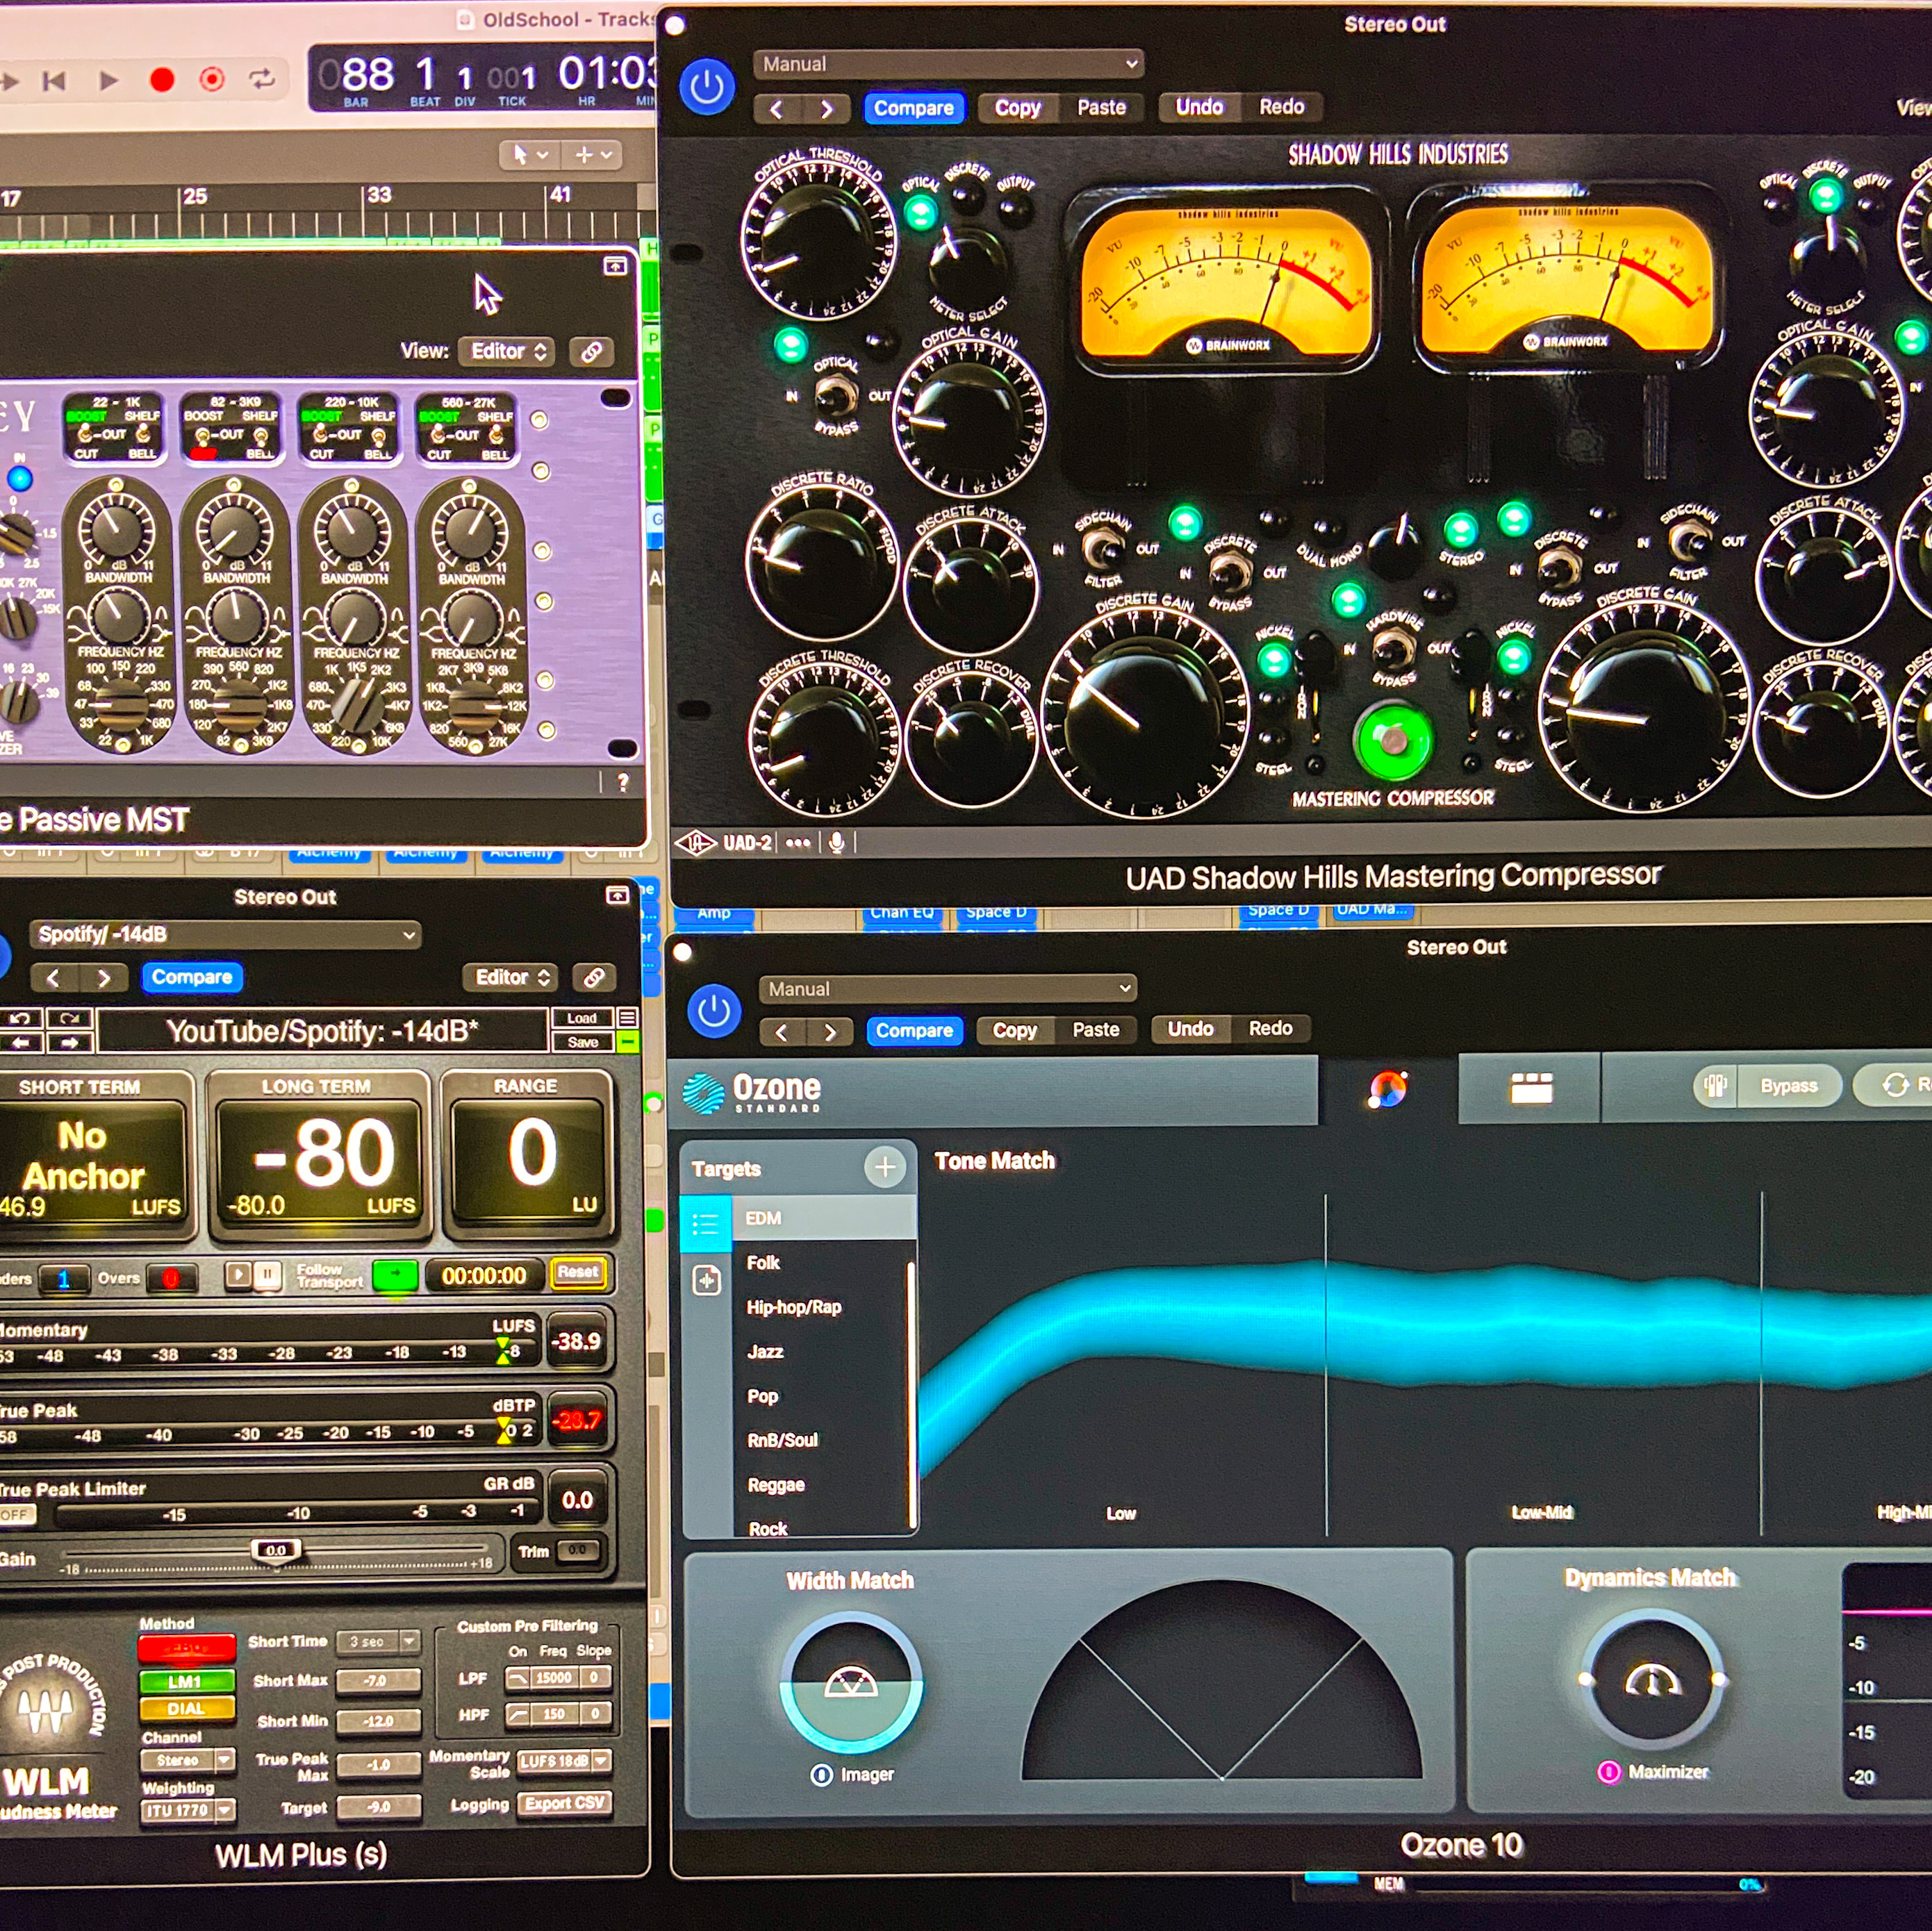The height and width of the screenshot is (1931, 1932).
Task: Click the Compare button in WLM Plus window
Action: (x=192, y=977)
